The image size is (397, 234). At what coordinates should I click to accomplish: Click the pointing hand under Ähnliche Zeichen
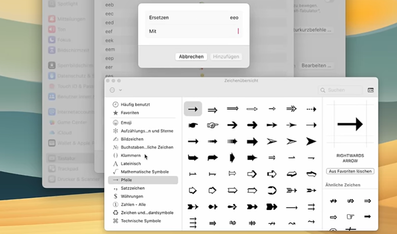click(350, 217)
